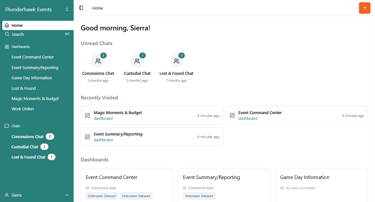The height and width of the screenshot is (202, 375).
Task: Toggle the sidebar panel icon
Action: pos(81,8)
